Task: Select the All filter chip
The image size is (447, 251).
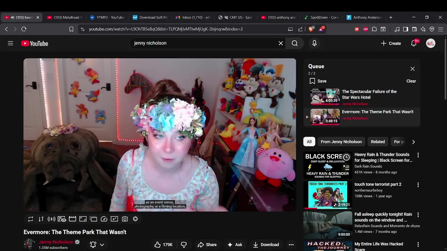Action: coord(309,142)
